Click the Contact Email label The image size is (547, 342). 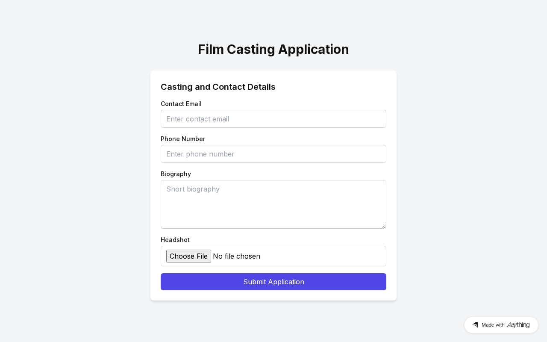click(x=181, y=104)
